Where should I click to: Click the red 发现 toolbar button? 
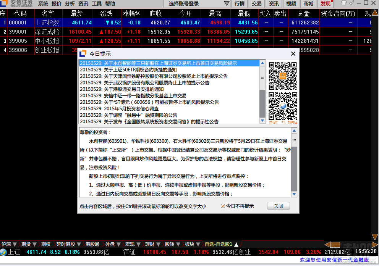tap(326, 3)
